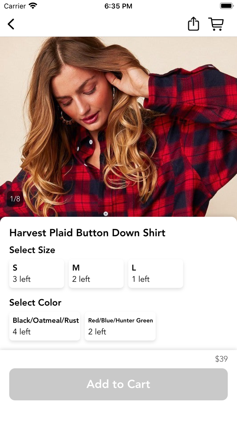Image resolution: width=237 pixels, height=421 pixels.
Task: Tap the share icon
Action: [x=193, y=24]
